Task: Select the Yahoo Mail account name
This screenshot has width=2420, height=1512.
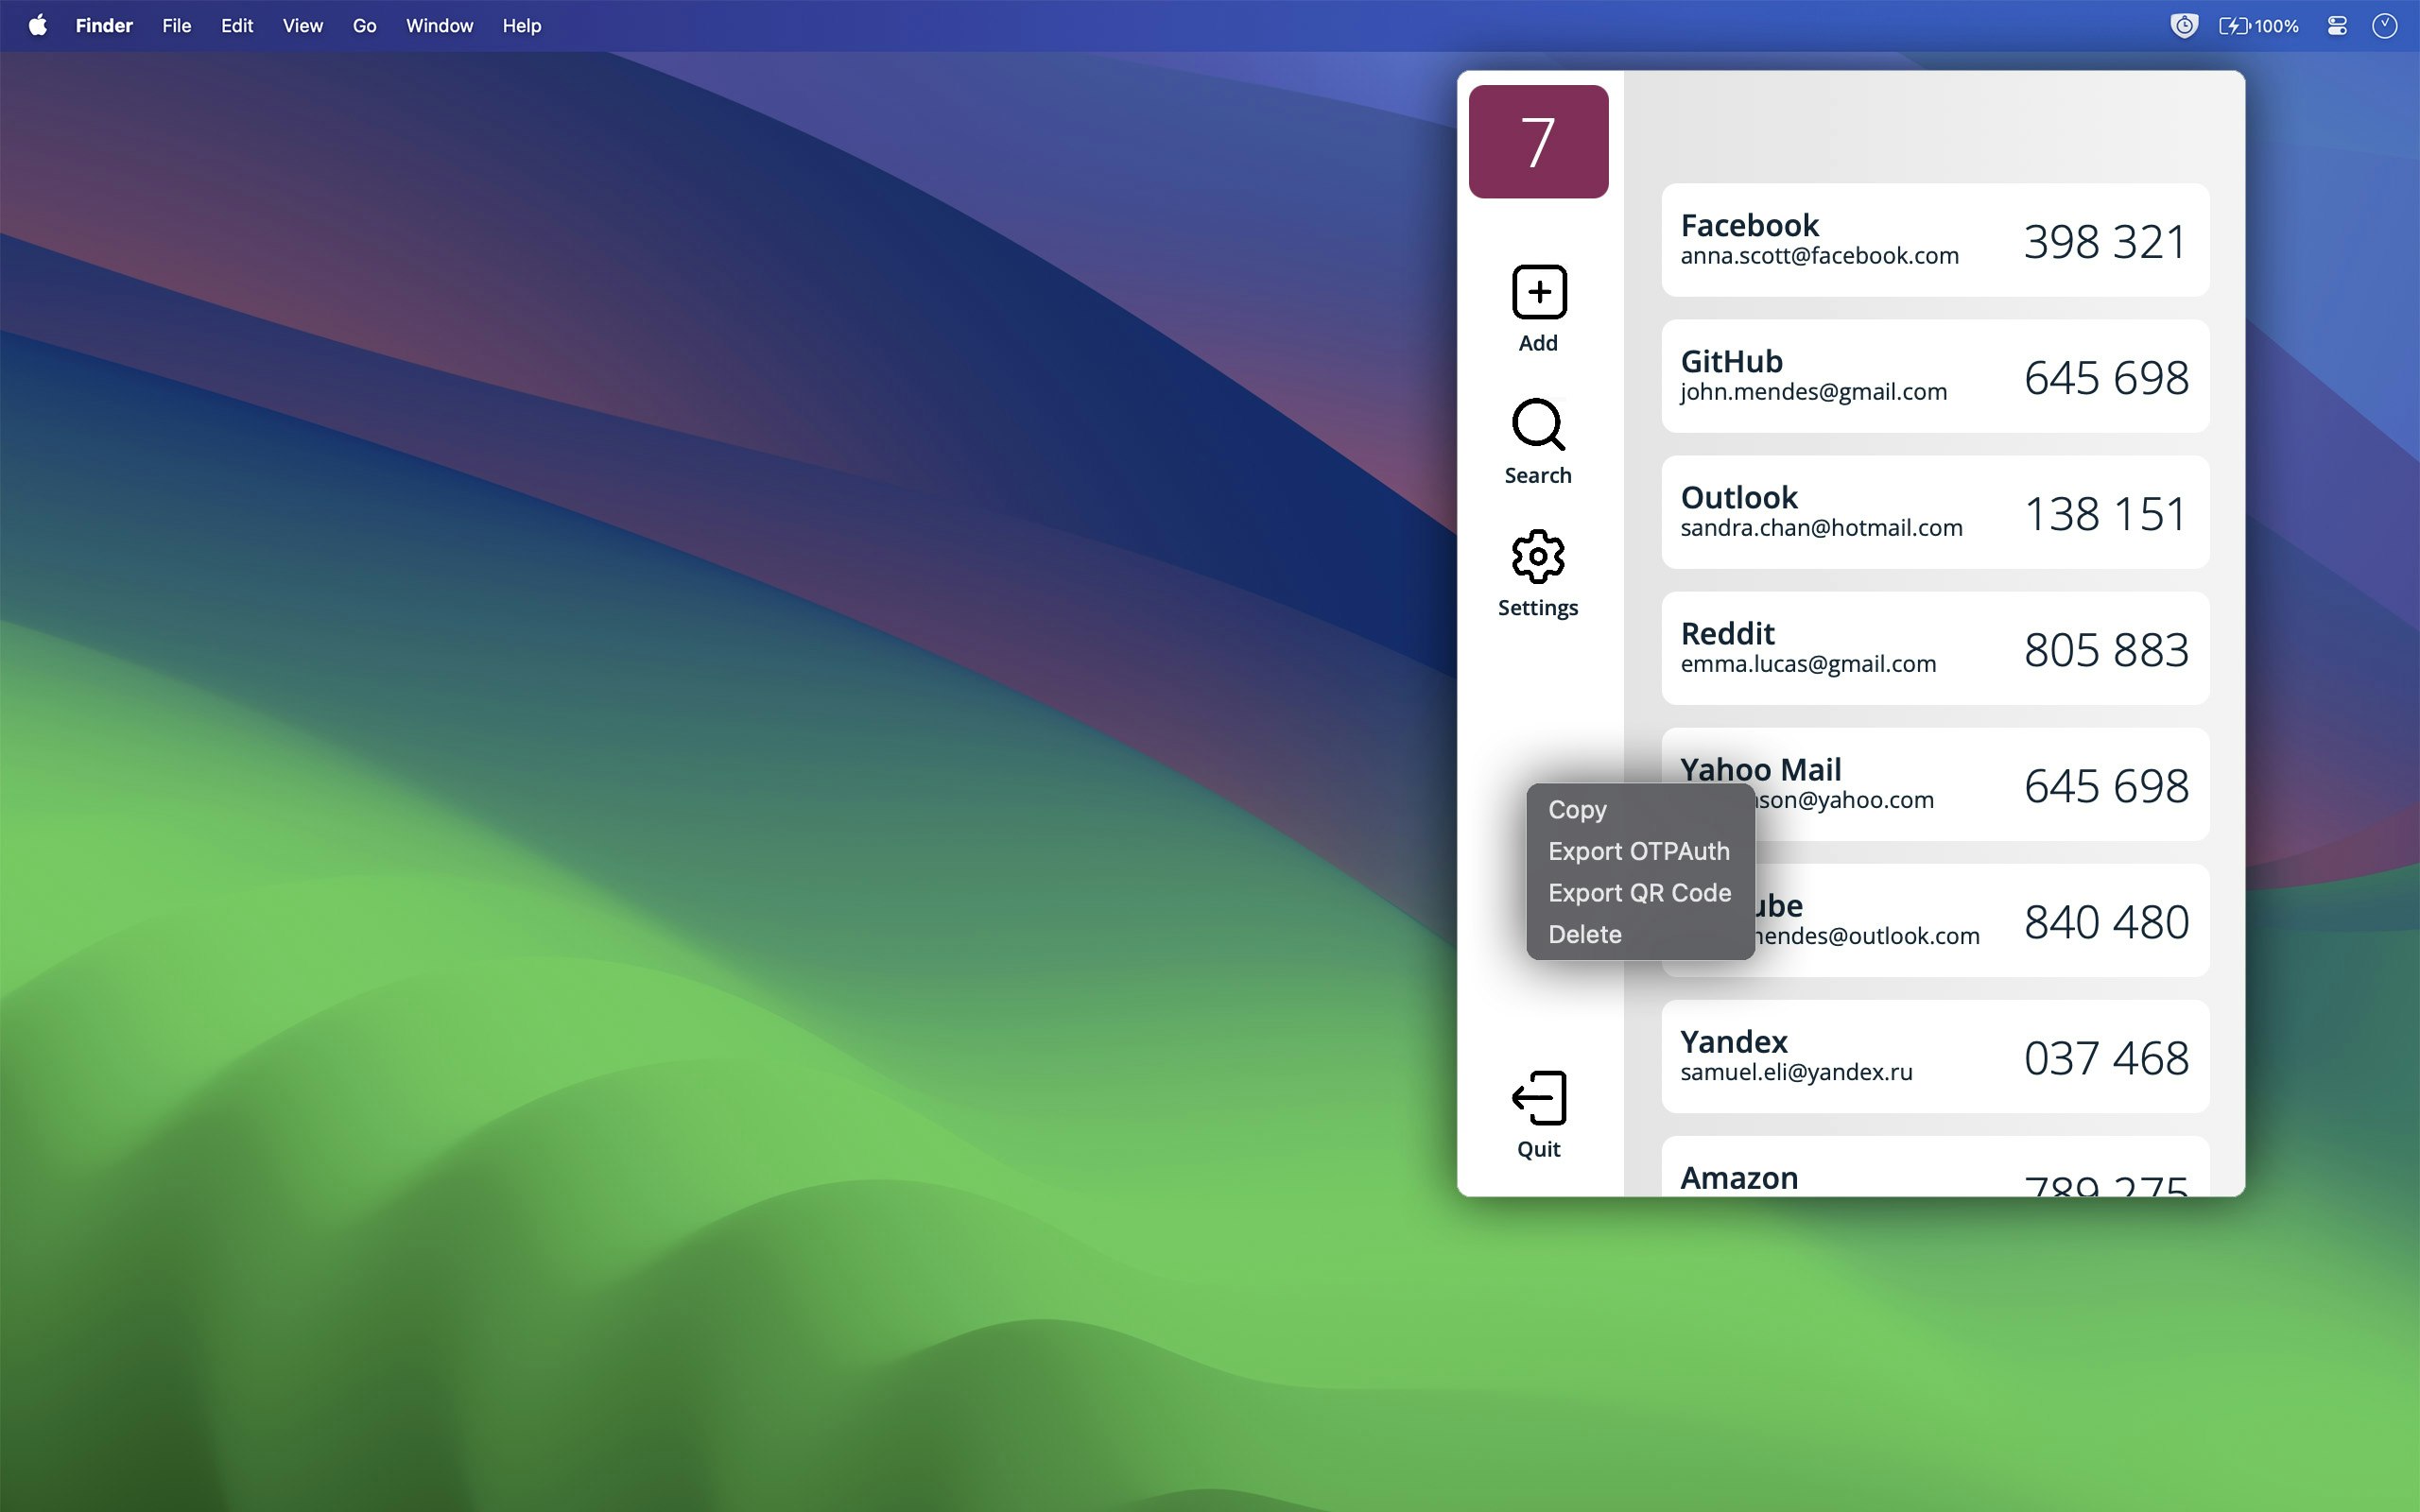Action: [1760, 769]
